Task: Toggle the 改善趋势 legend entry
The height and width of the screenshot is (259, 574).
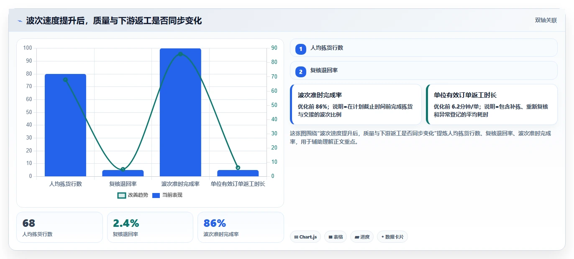Action: [133, 195]
